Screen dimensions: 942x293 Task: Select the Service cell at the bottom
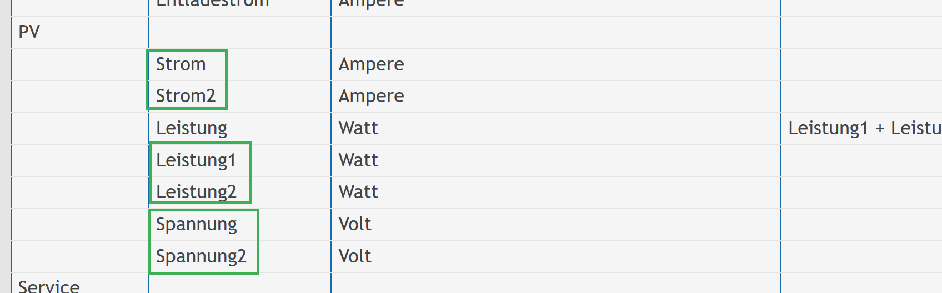pos(49,286)
